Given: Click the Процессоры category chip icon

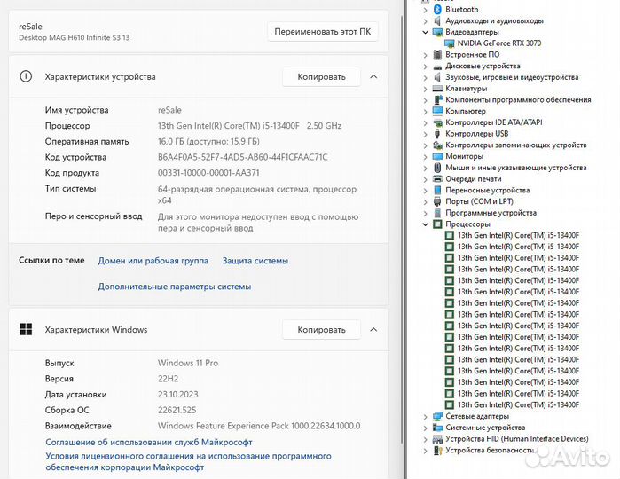Looking at the screenshot, I should click(x=437, y=224).
